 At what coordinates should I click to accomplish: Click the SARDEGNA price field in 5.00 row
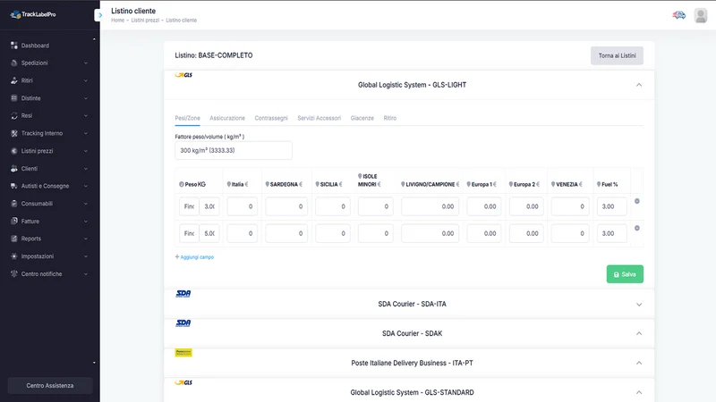tap(286, 233)
